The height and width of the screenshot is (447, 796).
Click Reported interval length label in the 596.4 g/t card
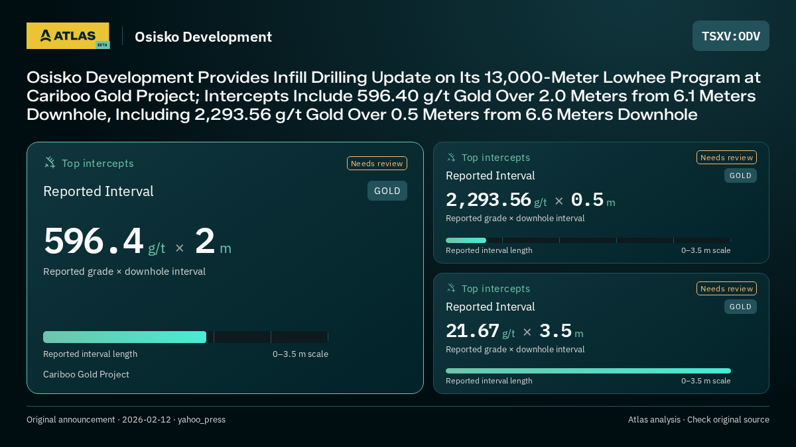(90, 354)
